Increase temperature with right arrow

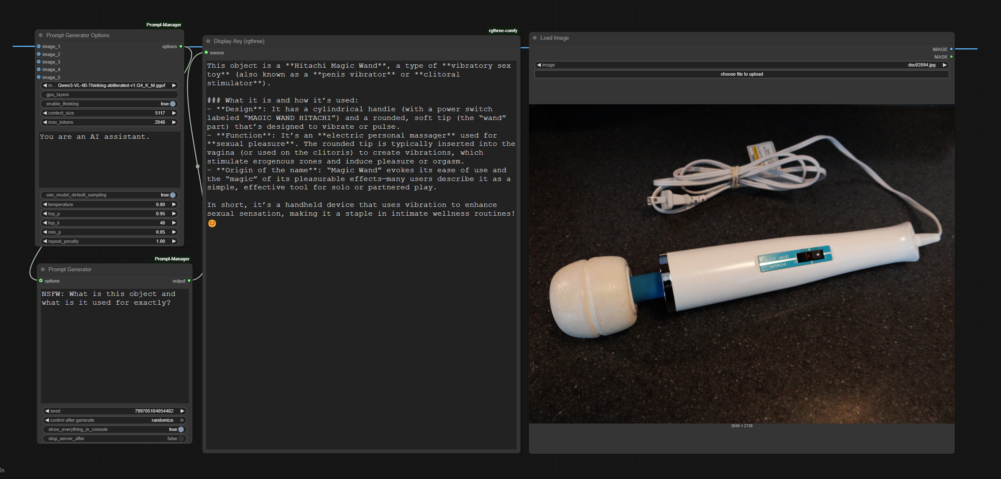174,205
